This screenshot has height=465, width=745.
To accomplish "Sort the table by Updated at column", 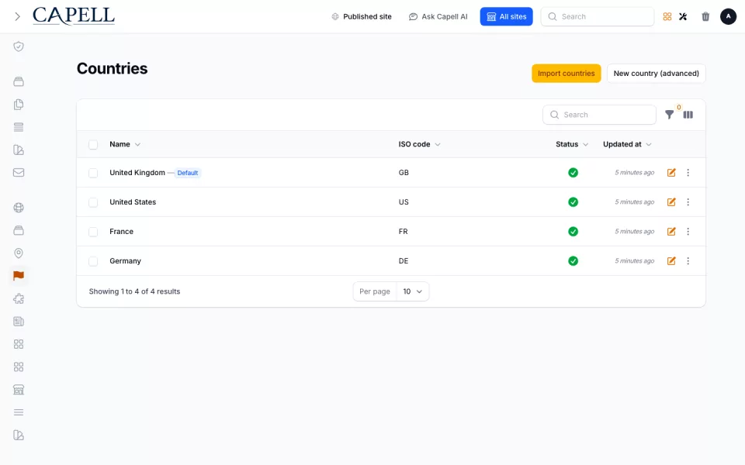I will (627, 144).
